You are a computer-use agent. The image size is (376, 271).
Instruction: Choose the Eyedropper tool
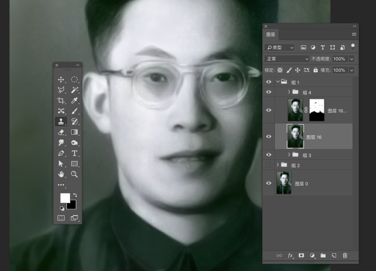[x=75, y=101]
